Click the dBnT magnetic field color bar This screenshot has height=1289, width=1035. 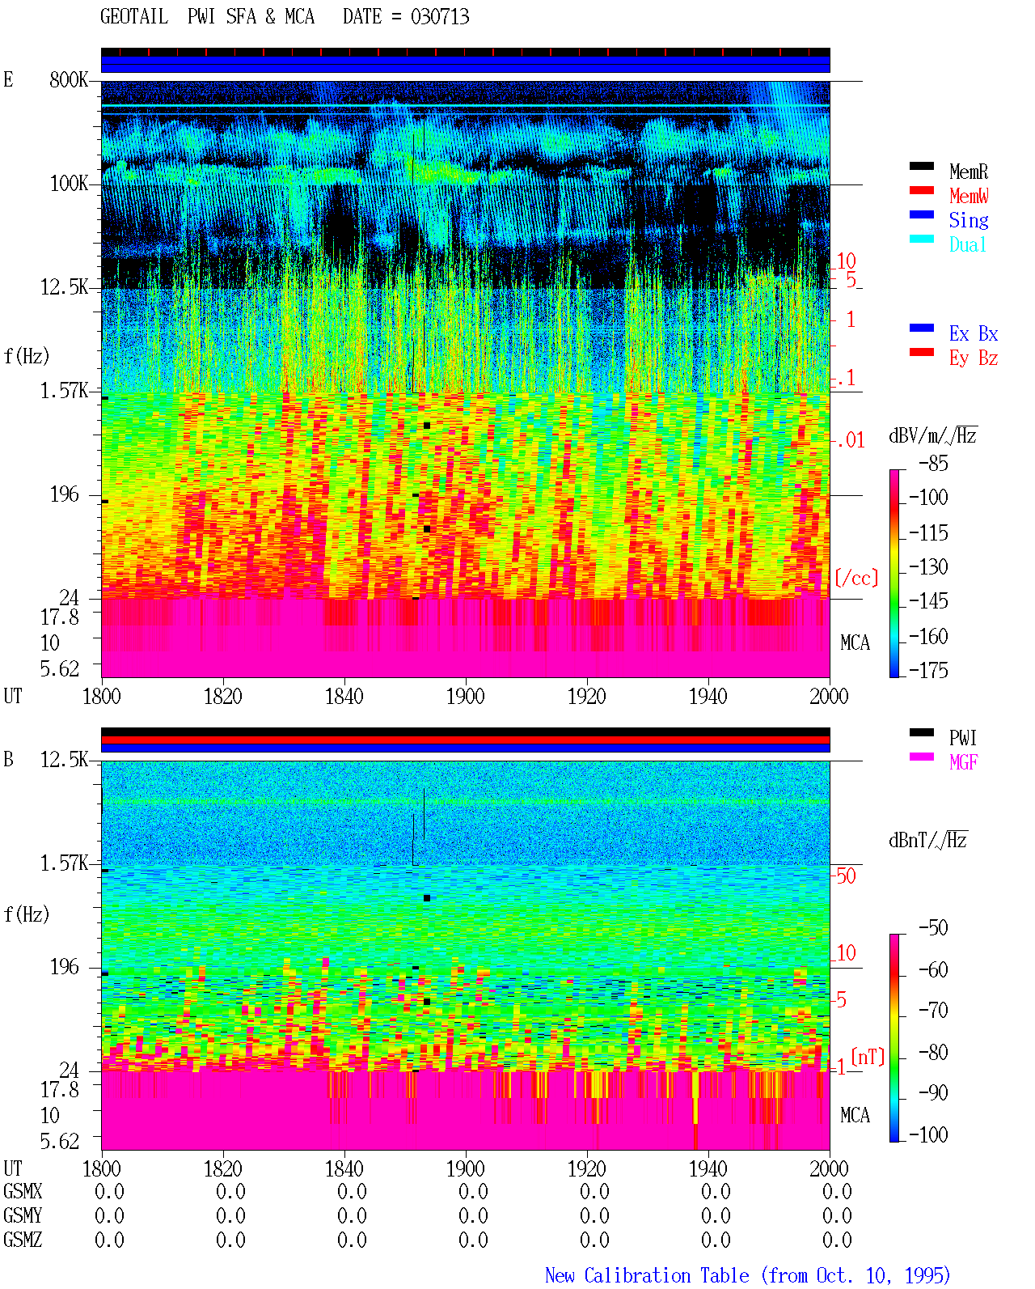(x=894, y=1038)
